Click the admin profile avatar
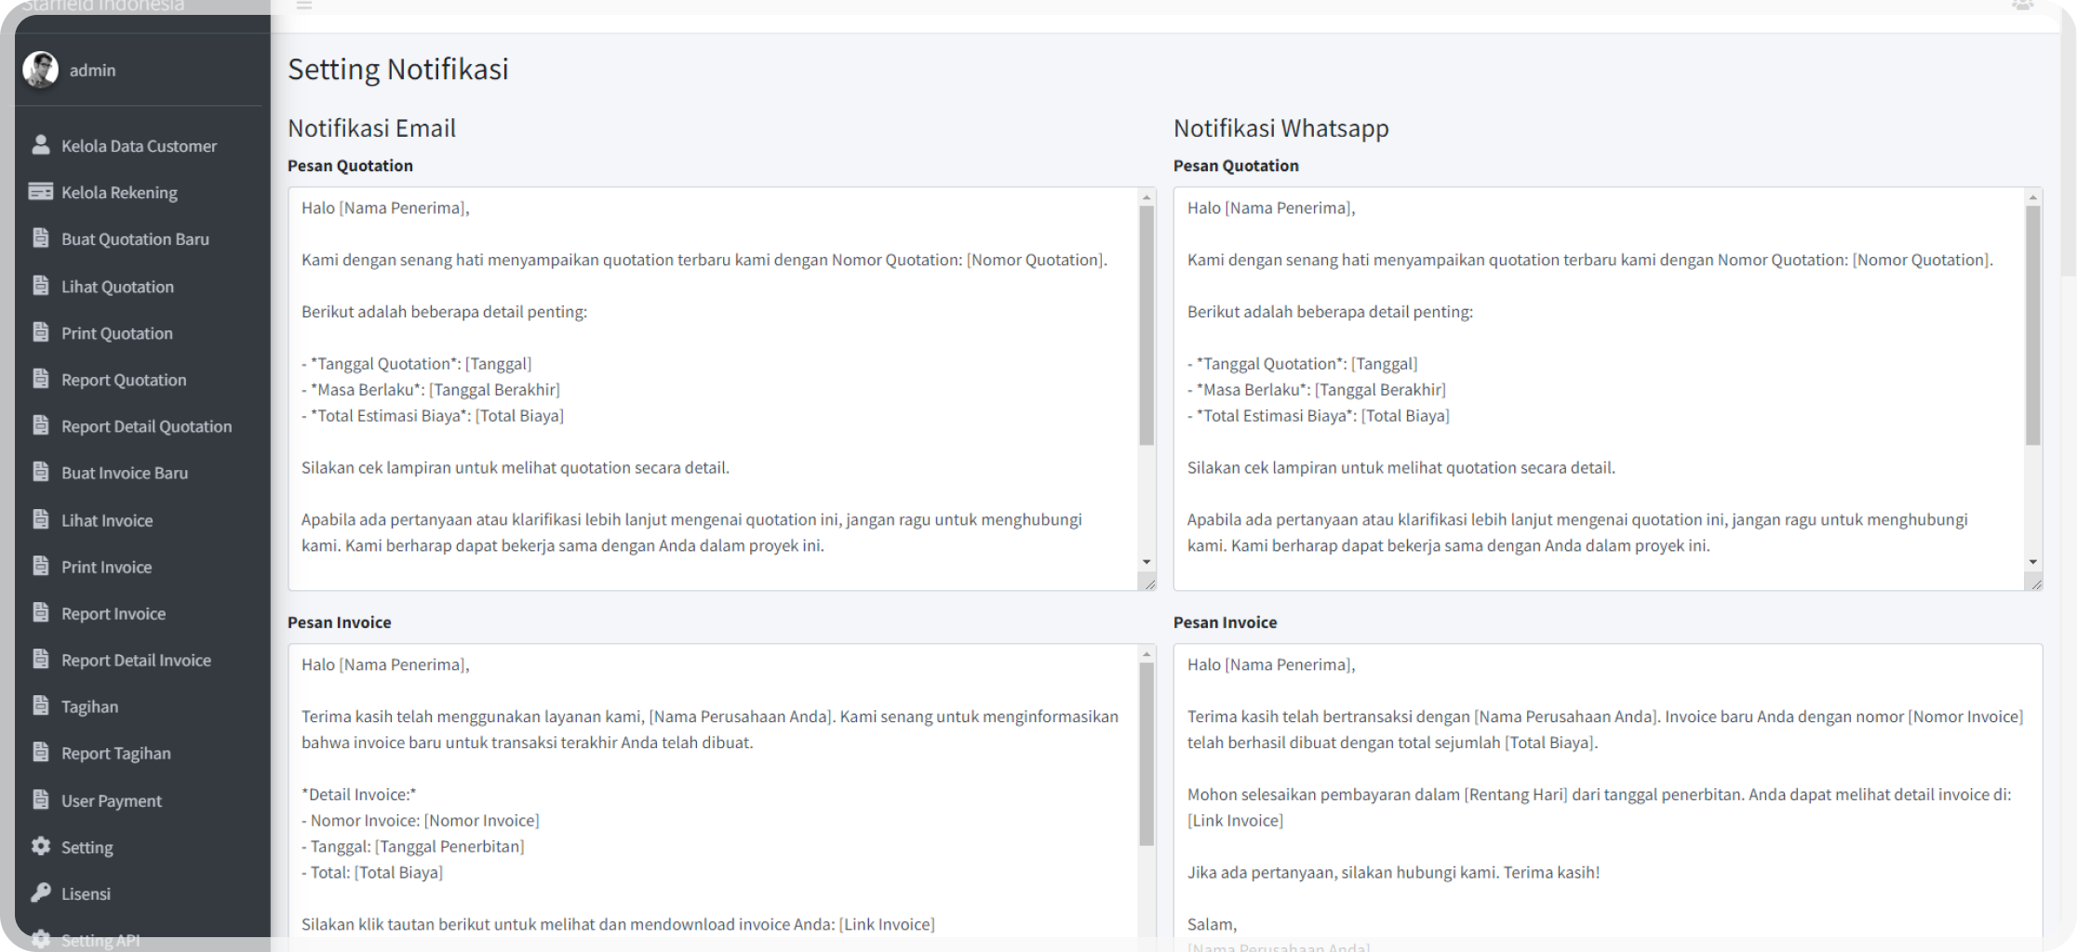The height and width of the screenshot is (952, 2077). (40, 70)
